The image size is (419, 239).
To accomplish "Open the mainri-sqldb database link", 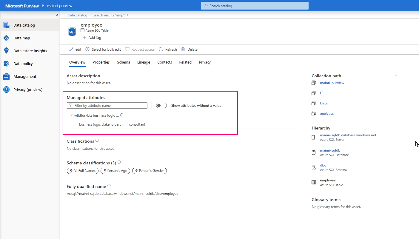I will (x=330, y=150).
